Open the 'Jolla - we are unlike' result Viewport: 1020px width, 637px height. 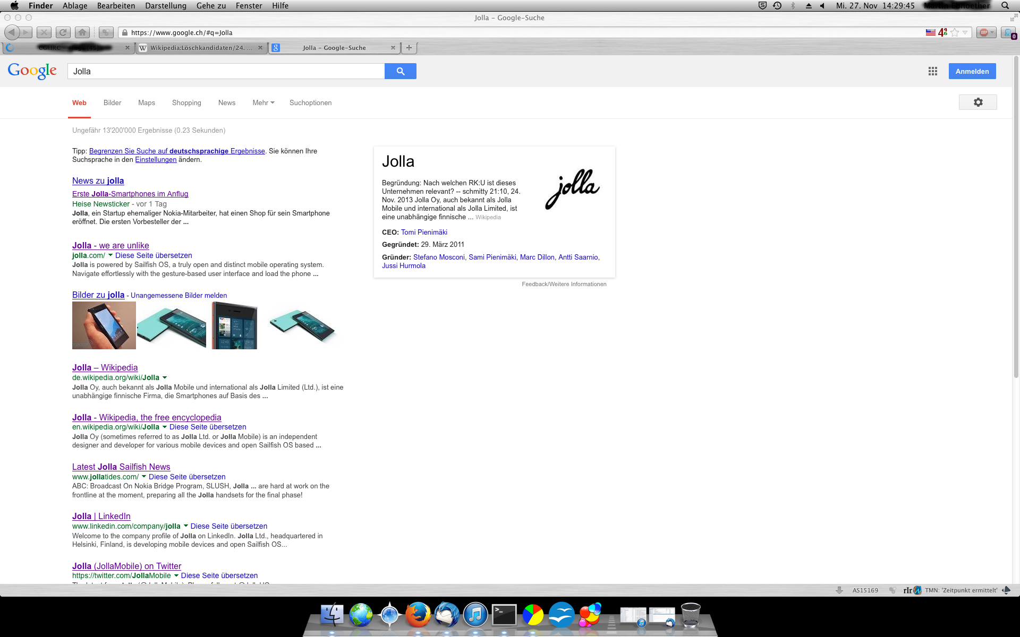110,245
